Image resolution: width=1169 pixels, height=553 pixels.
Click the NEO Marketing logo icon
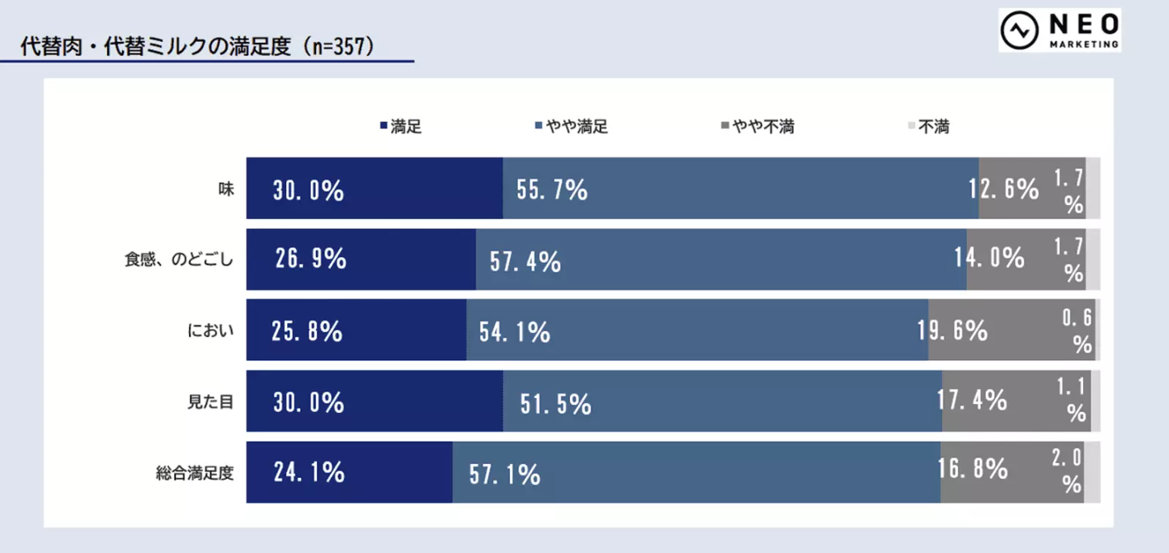coord(1018,30)
